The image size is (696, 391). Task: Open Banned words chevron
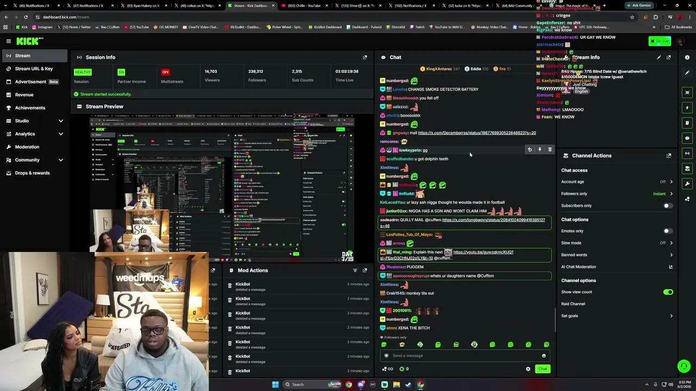(671, 255)
